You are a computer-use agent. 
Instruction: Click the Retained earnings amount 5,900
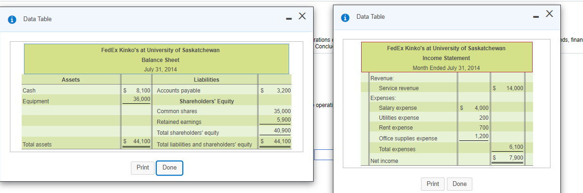(284, 120)
